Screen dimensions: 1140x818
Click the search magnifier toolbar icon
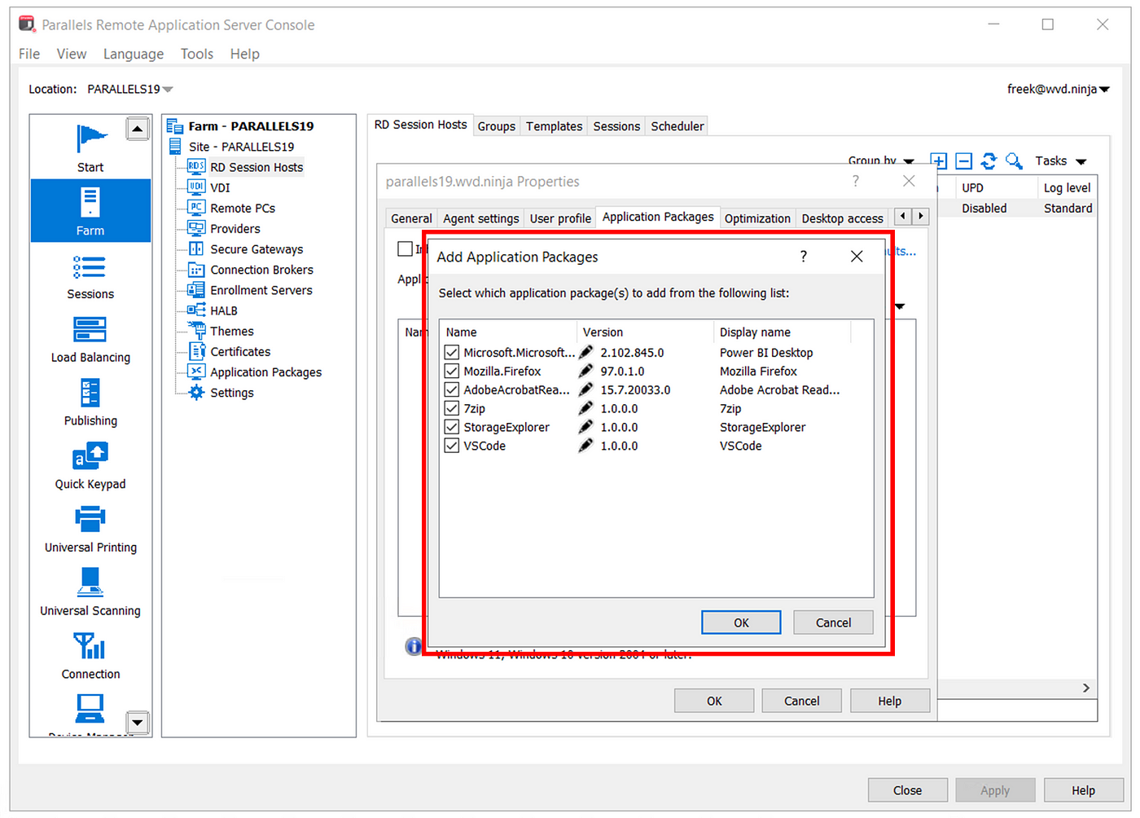click(x=1014, y=161)
